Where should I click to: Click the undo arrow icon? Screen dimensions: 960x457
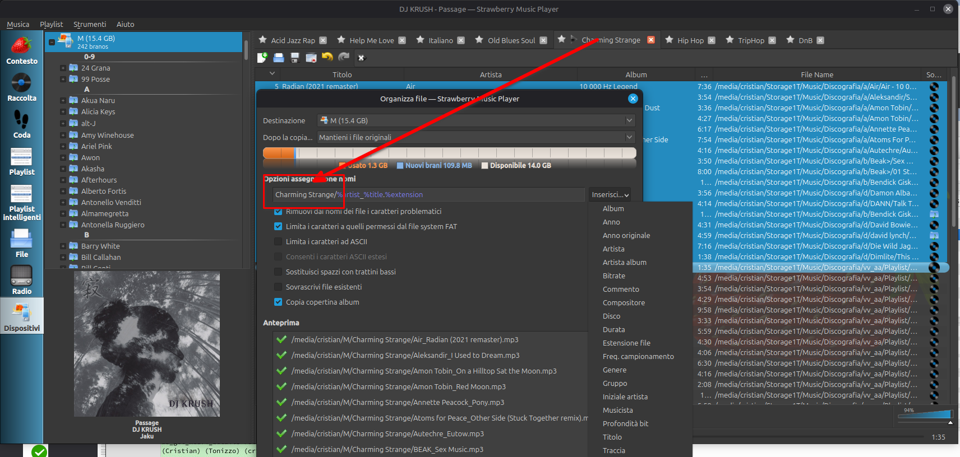pyautogui.click(x=327, y=57)
